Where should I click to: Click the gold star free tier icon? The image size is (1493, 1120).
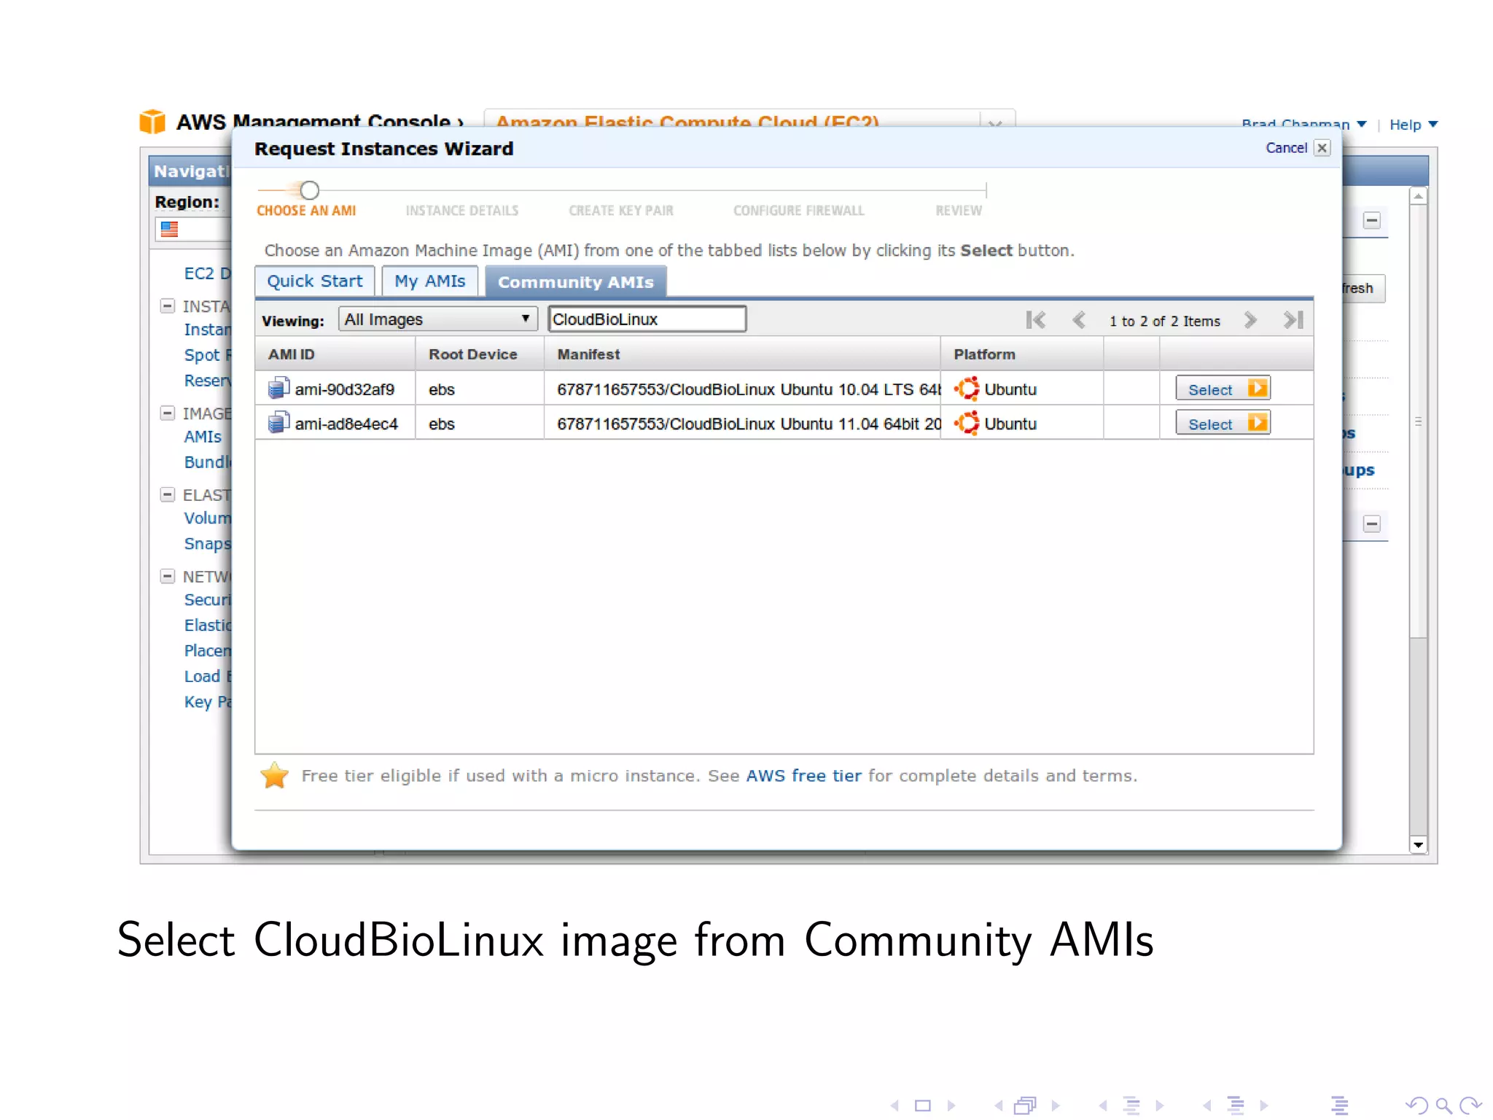275,775
